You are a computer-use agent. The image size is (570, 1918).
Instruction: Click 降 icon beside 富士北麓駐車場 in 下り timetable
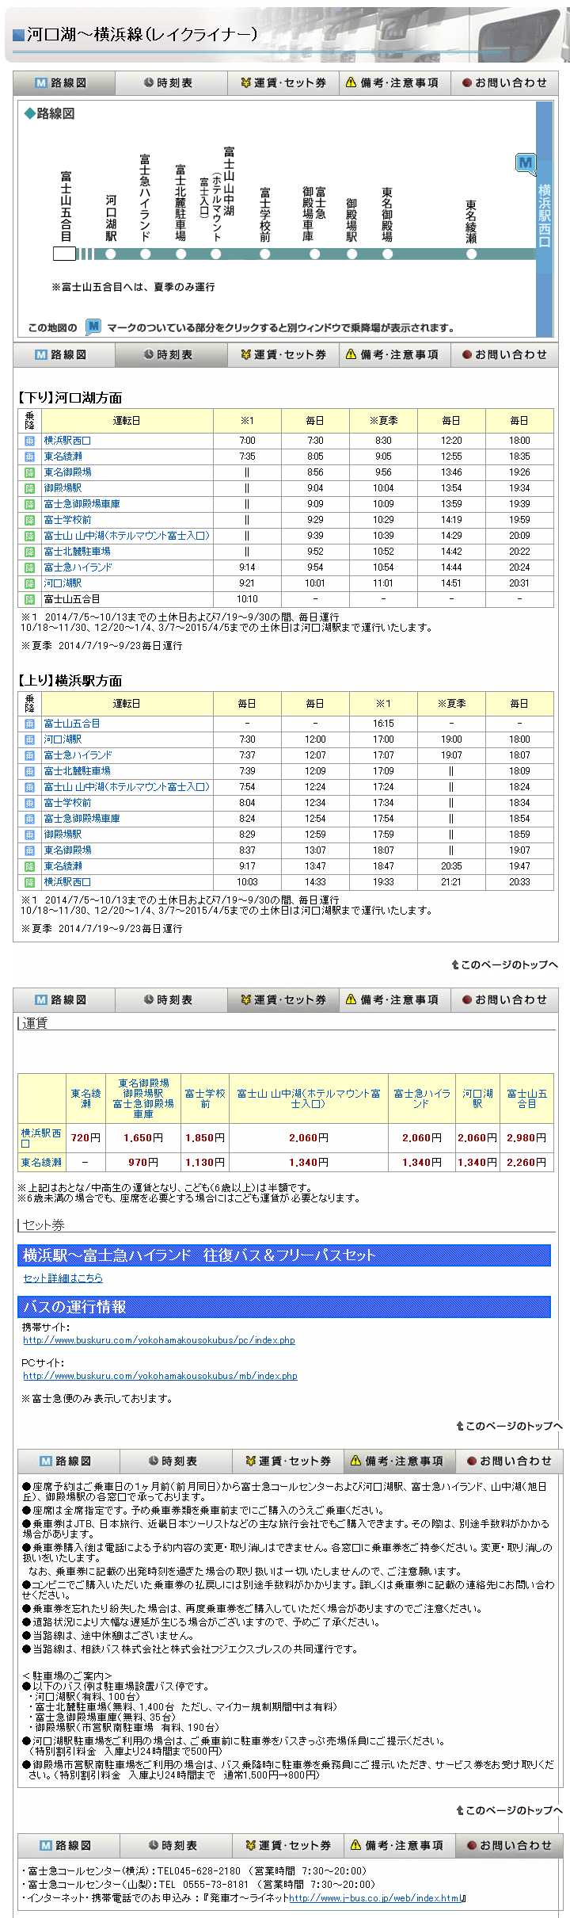30,552
